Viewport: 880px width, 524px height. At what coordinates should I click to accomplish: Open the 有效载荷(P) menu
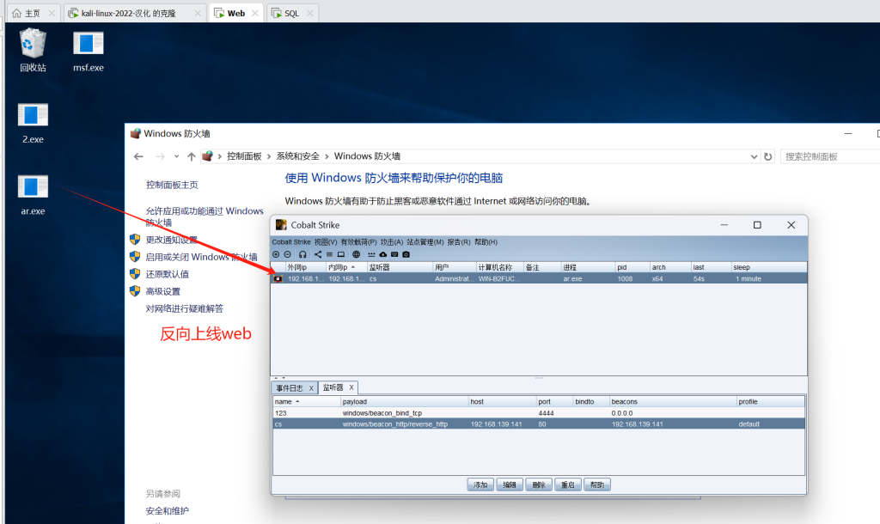point(358,242)
